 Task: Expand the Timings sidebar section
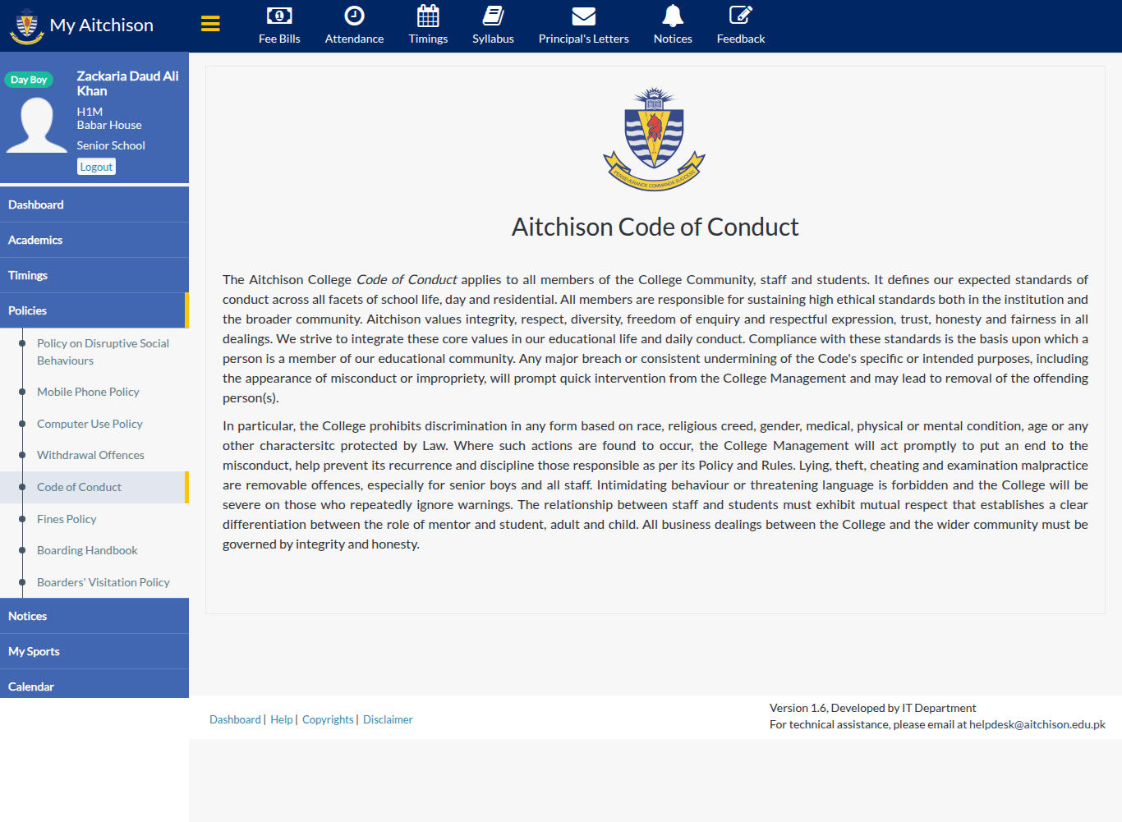(x=94, y=275)
